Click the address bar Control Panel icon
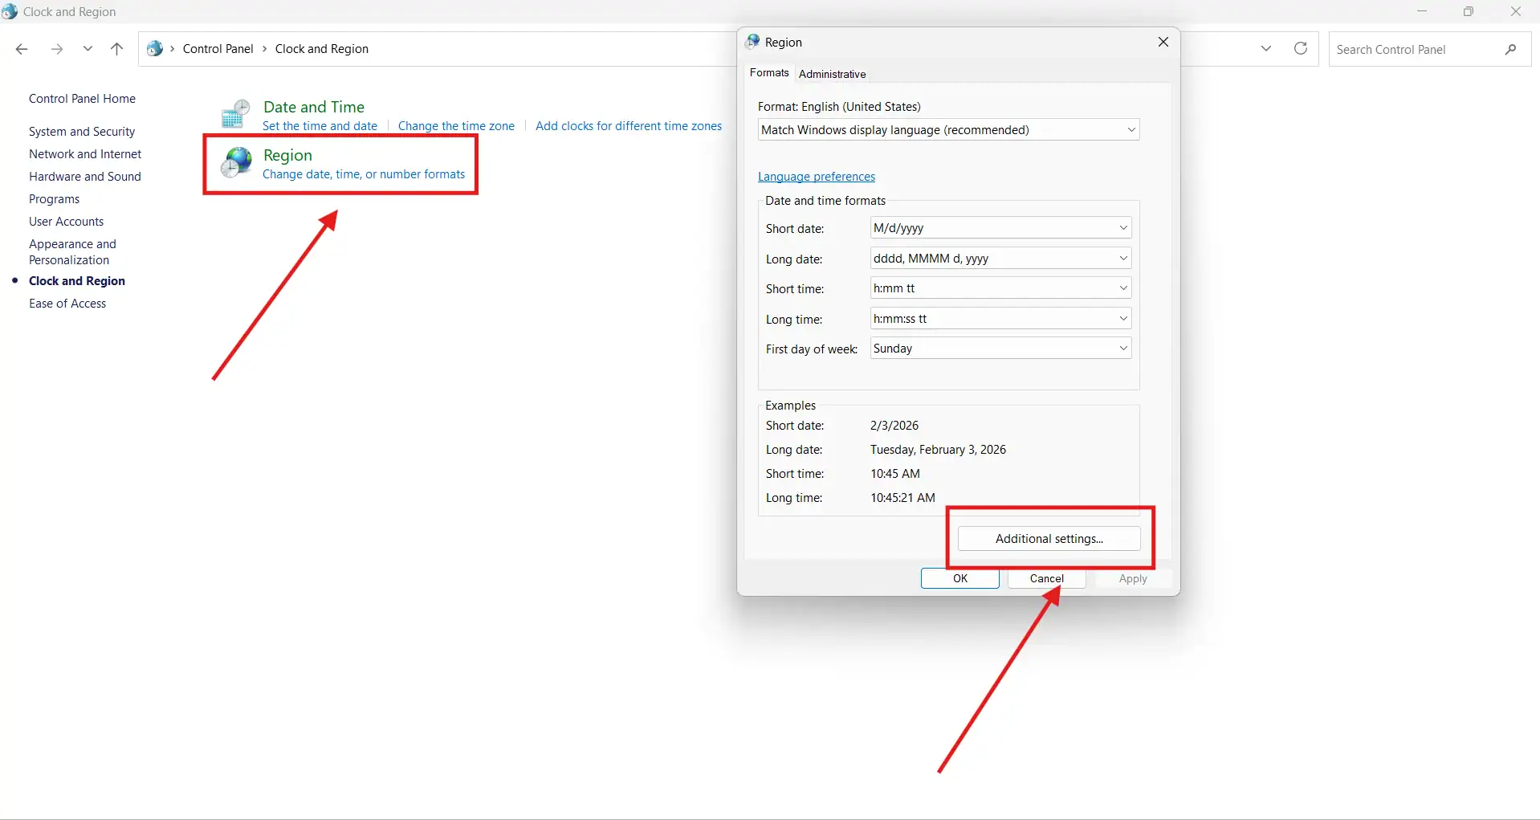This screenshot has width=1540, height=820. (x=155, y=49)
